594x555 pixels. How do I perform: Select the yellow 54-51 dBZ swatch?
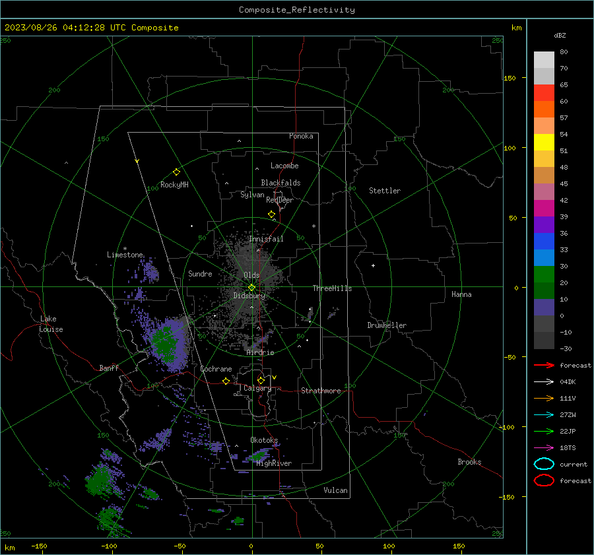[x=544, y=143]
